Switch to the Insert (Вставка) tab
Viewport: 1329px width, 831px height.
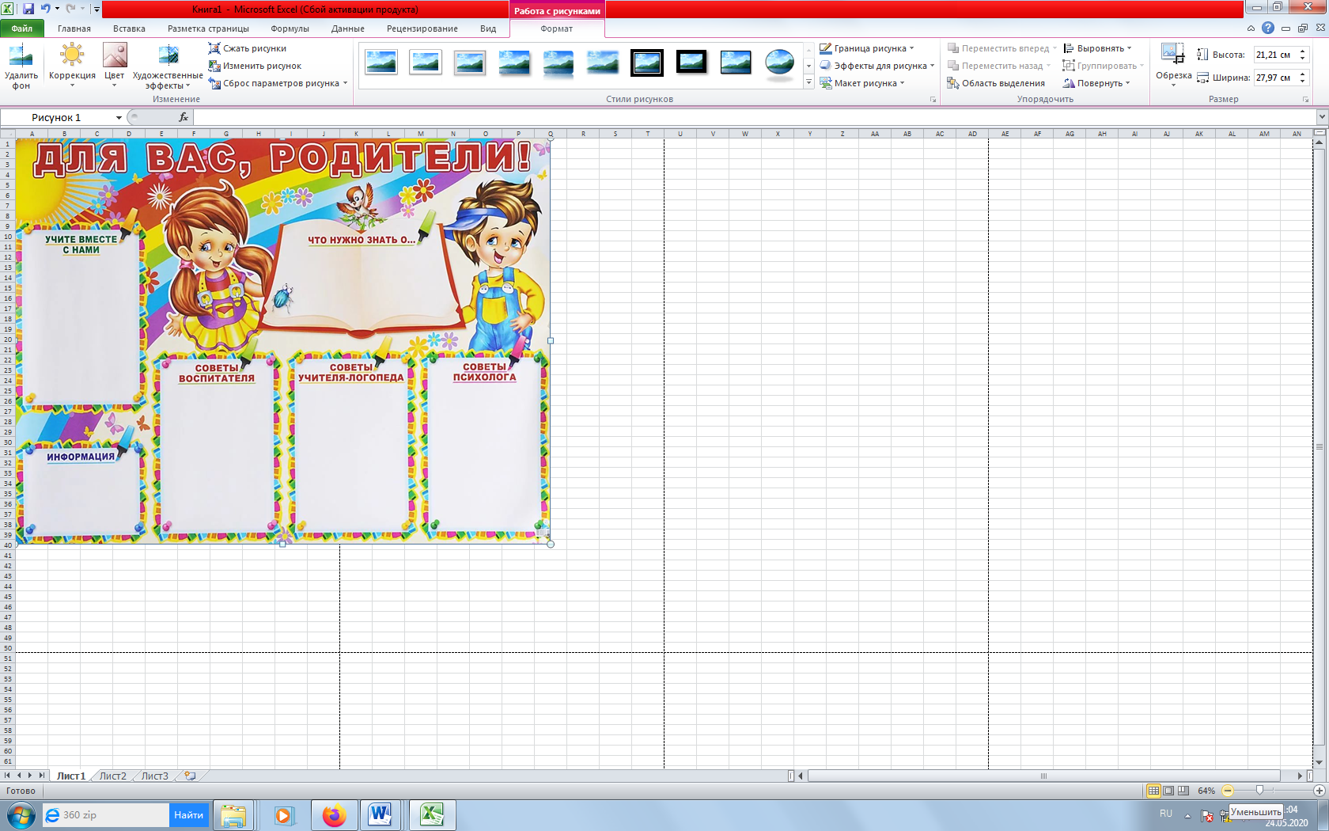129,28
